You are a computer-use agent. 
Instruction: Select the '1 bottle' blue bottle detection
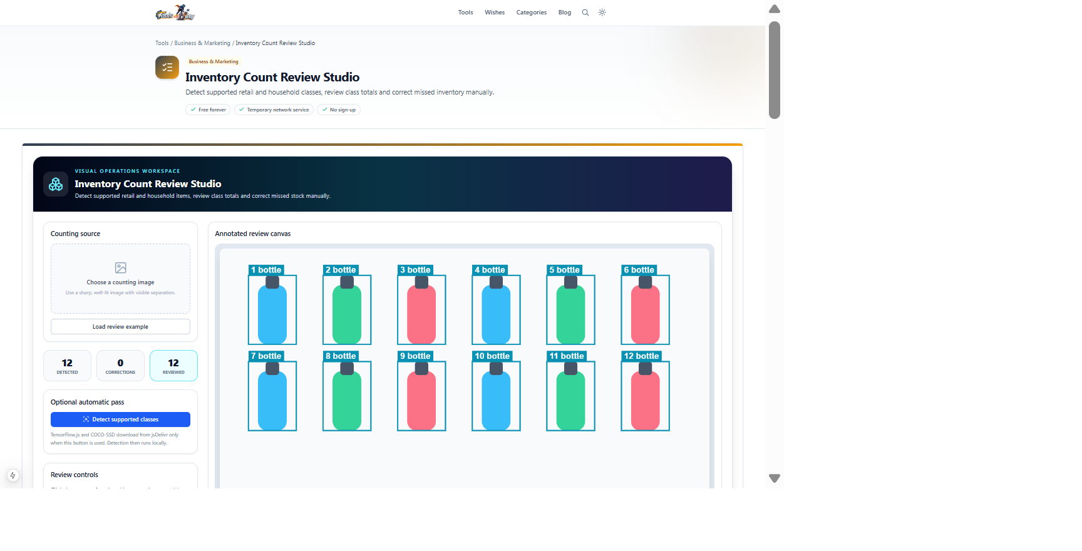[x=272, y=310]
